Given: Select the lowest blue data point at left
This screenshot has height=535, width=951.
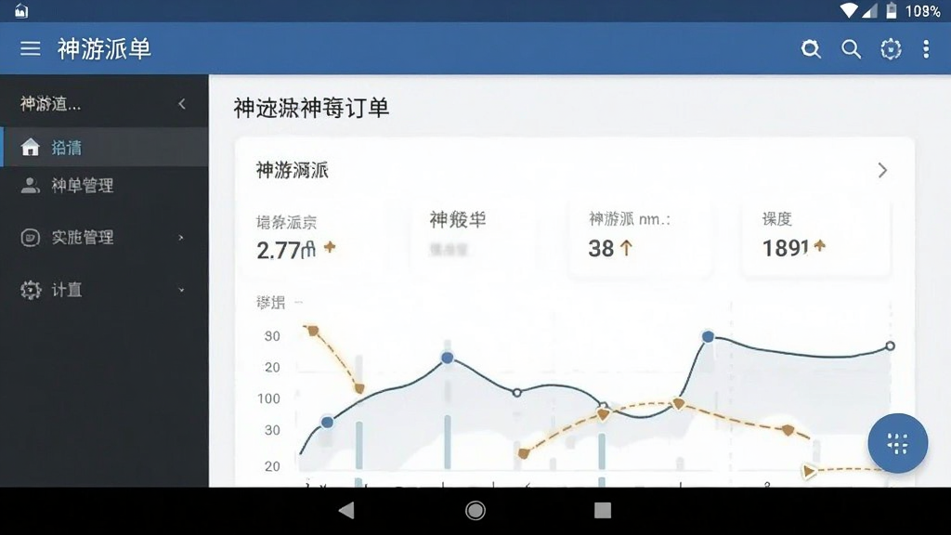Looking at the screenshot, I should pyautogui.click(x=327, y=423).
